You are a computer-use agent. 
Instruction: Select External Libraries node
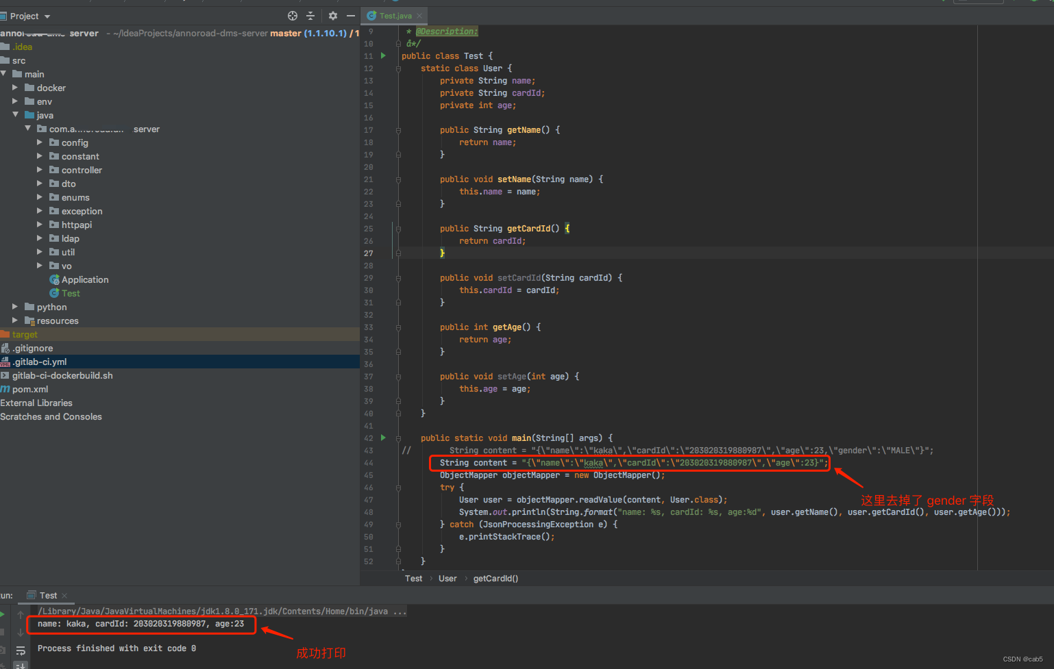tap(36, 403)
